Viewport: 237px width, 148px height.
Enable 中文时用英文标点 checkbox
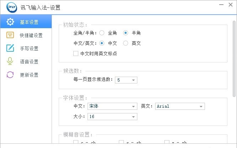(x=76, y=53)
